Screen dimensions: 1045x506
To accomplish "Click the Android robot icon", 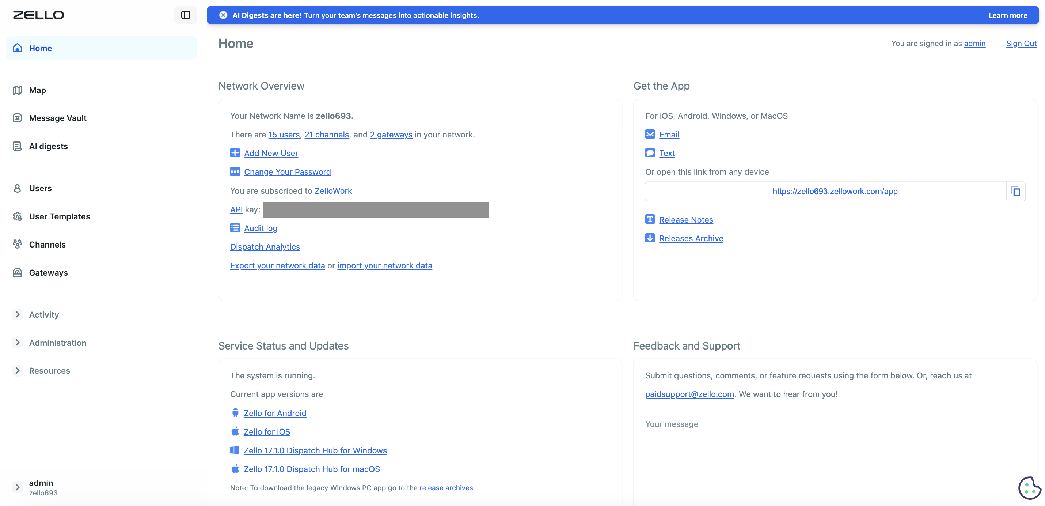I will pyautogui.click(x=235, y=413).
